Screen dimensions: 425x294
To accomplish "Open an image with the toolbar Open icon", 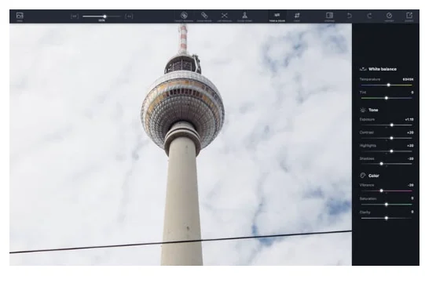I will (20, 16).
